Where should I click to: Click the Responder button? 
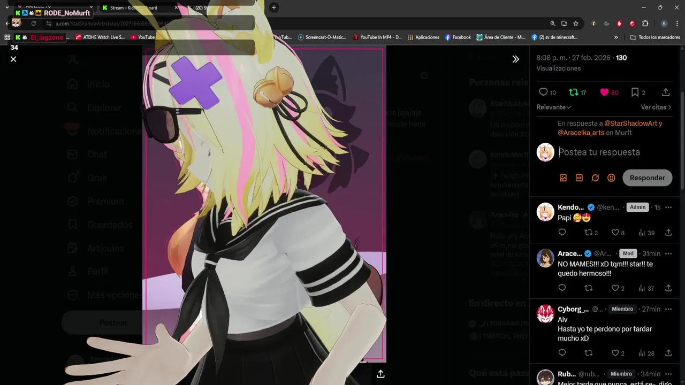(x=647, y=178)
